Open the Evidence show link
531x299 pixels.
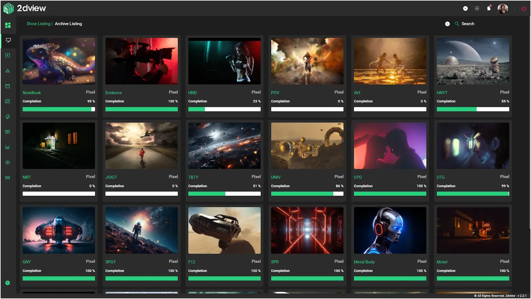pyautogui.click(x=114, y=93)
